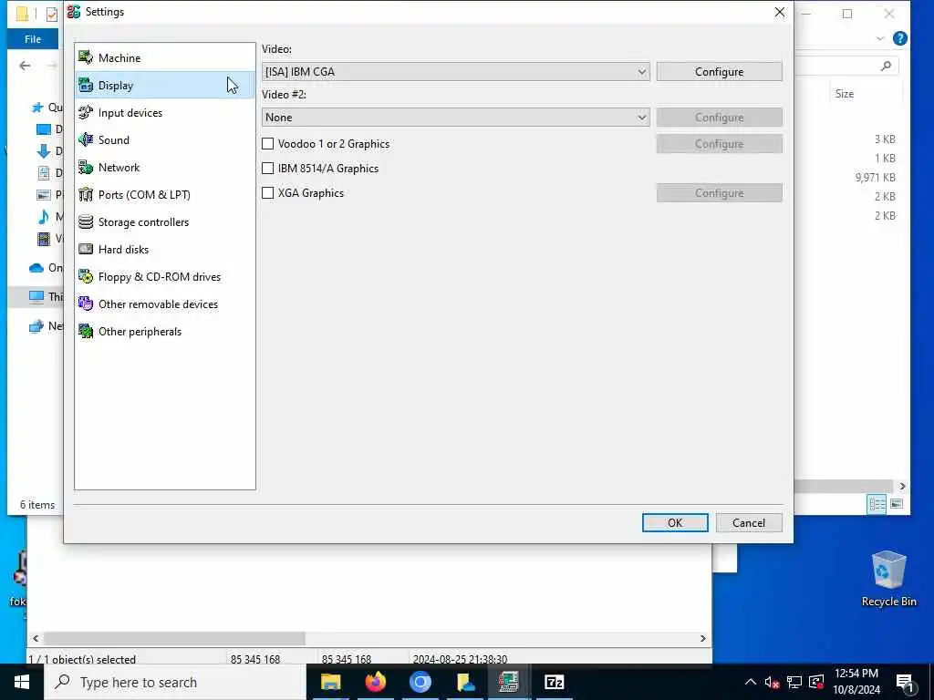Open File Explorer from the taskbar
Viewport: 934px width, 700px height.
tap(330, 682)
